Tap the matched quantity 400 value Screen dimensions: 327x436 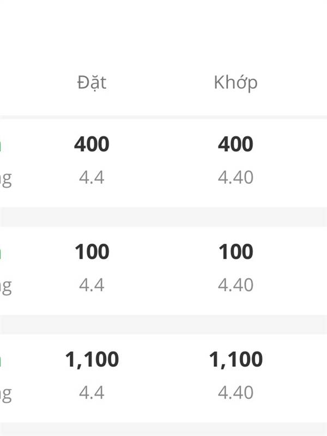[235, 144]
